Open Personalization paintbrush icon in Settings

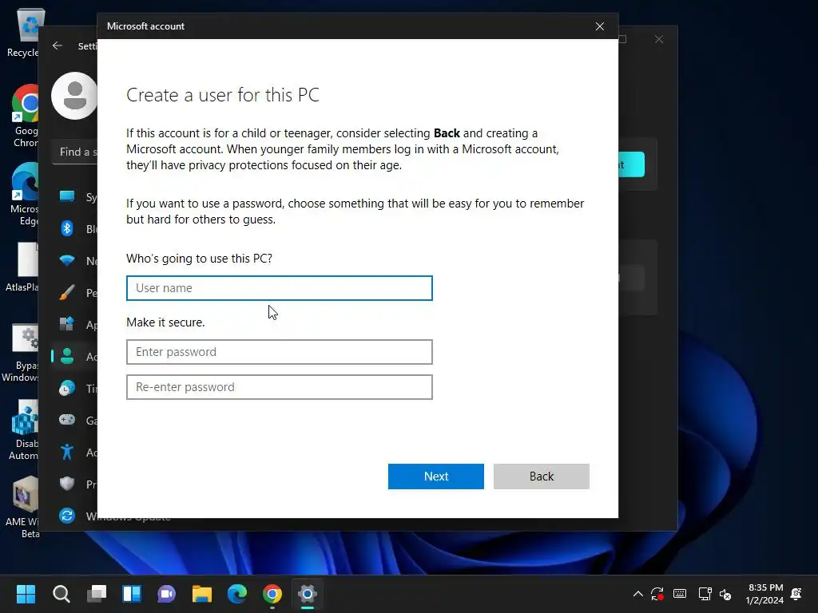67,292
